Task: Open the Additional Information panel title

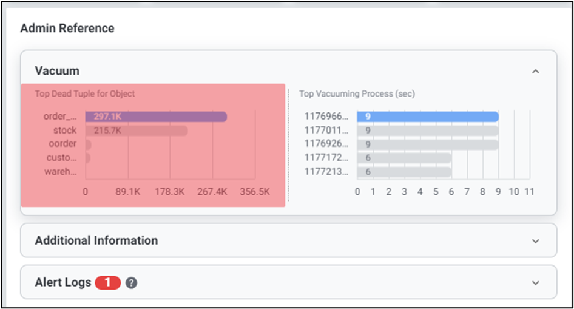Action: tap(96, 240)
